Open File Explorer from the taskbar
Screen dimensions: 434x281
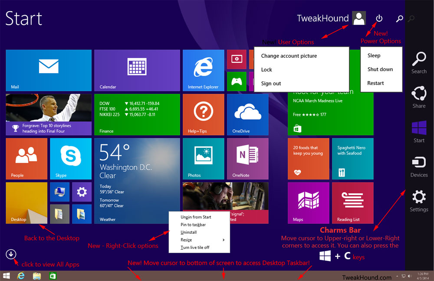coord(37,276)
